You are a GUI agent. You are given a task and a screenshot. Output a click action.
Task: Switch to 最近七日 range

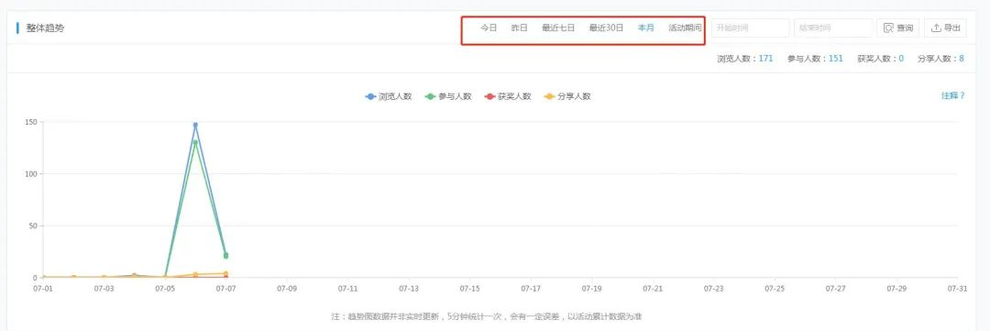(558, 28)
